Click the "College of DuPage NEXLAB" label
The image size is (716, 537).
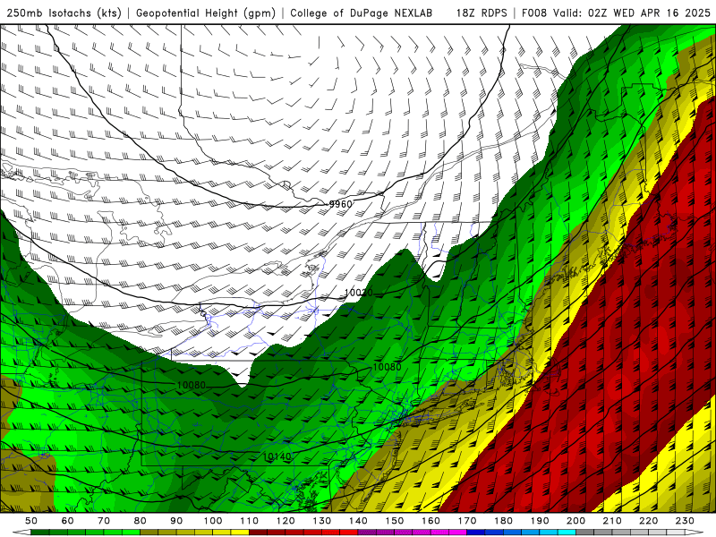pos(362,13)
